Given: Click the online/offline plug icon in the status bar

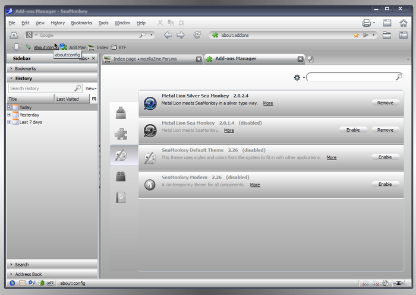Looking at the screenshot, I should (398, 283).
